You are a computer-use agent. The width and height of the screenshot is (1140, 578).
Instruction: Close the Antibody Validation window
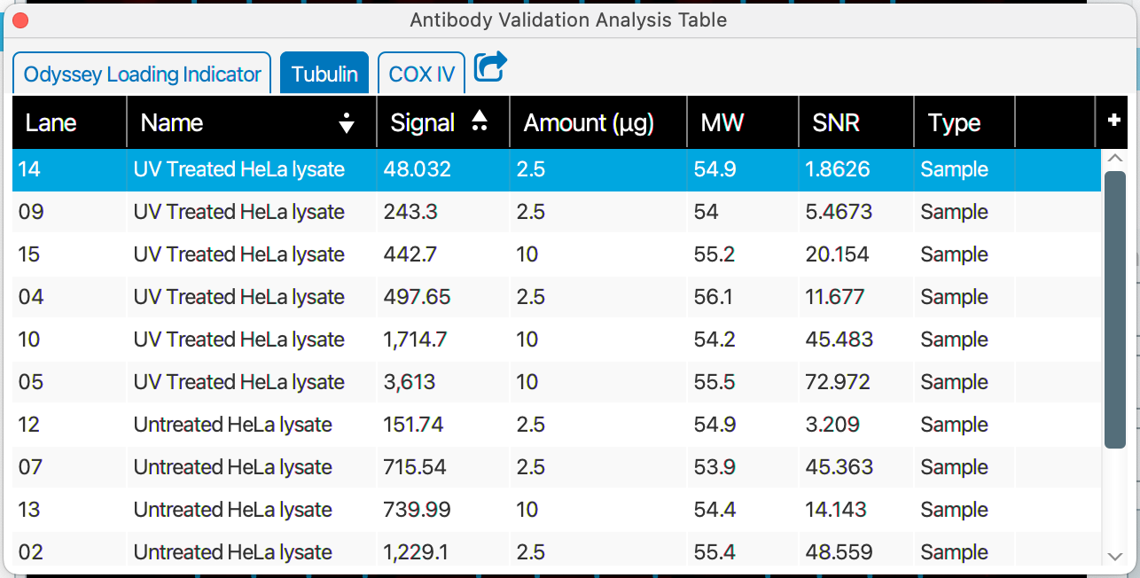[x=20, y=20]
